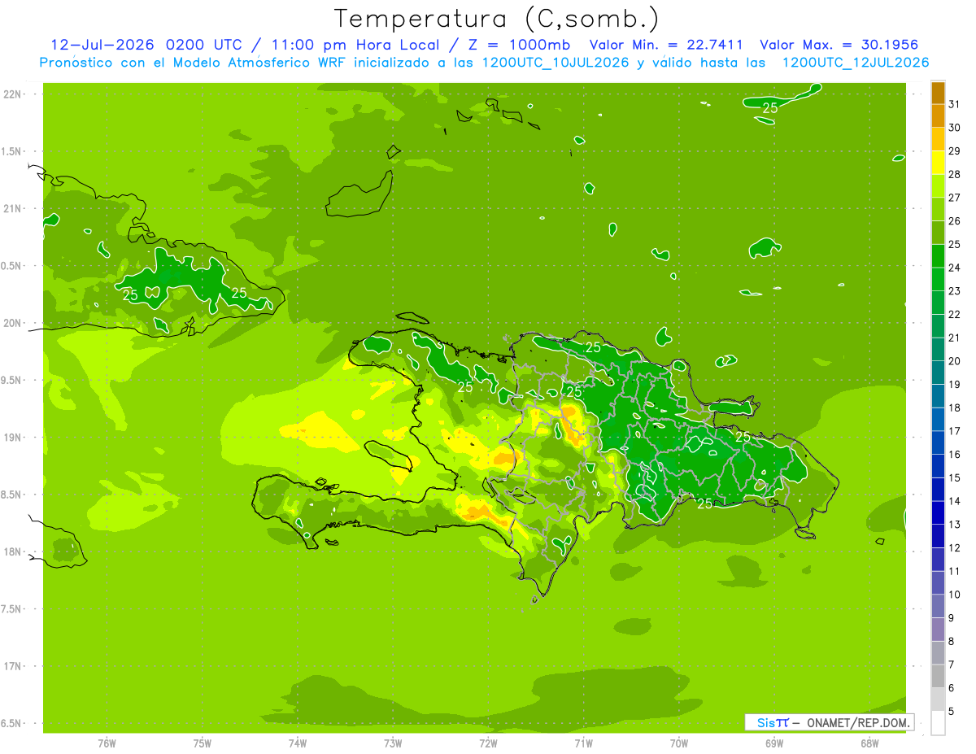Viewport: 976px width, 754px height.
Task: Click the '72W' longitude axis label
Action: 488,743
